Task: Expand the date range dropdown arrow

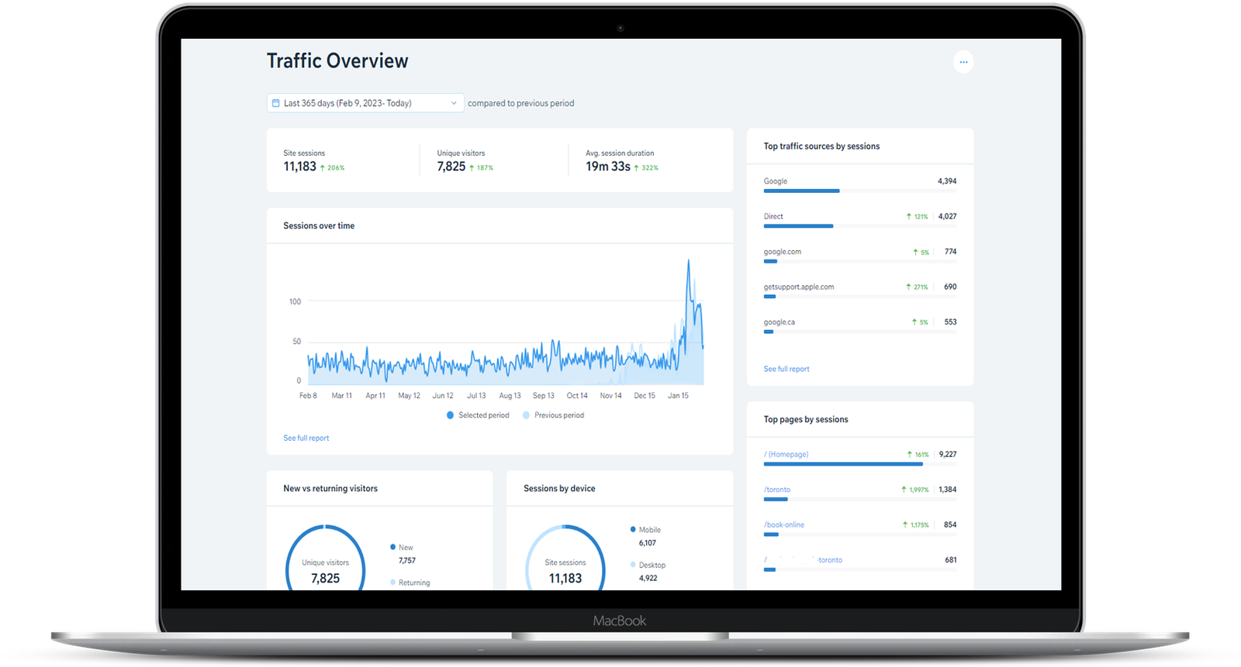Action: point(454,103)
